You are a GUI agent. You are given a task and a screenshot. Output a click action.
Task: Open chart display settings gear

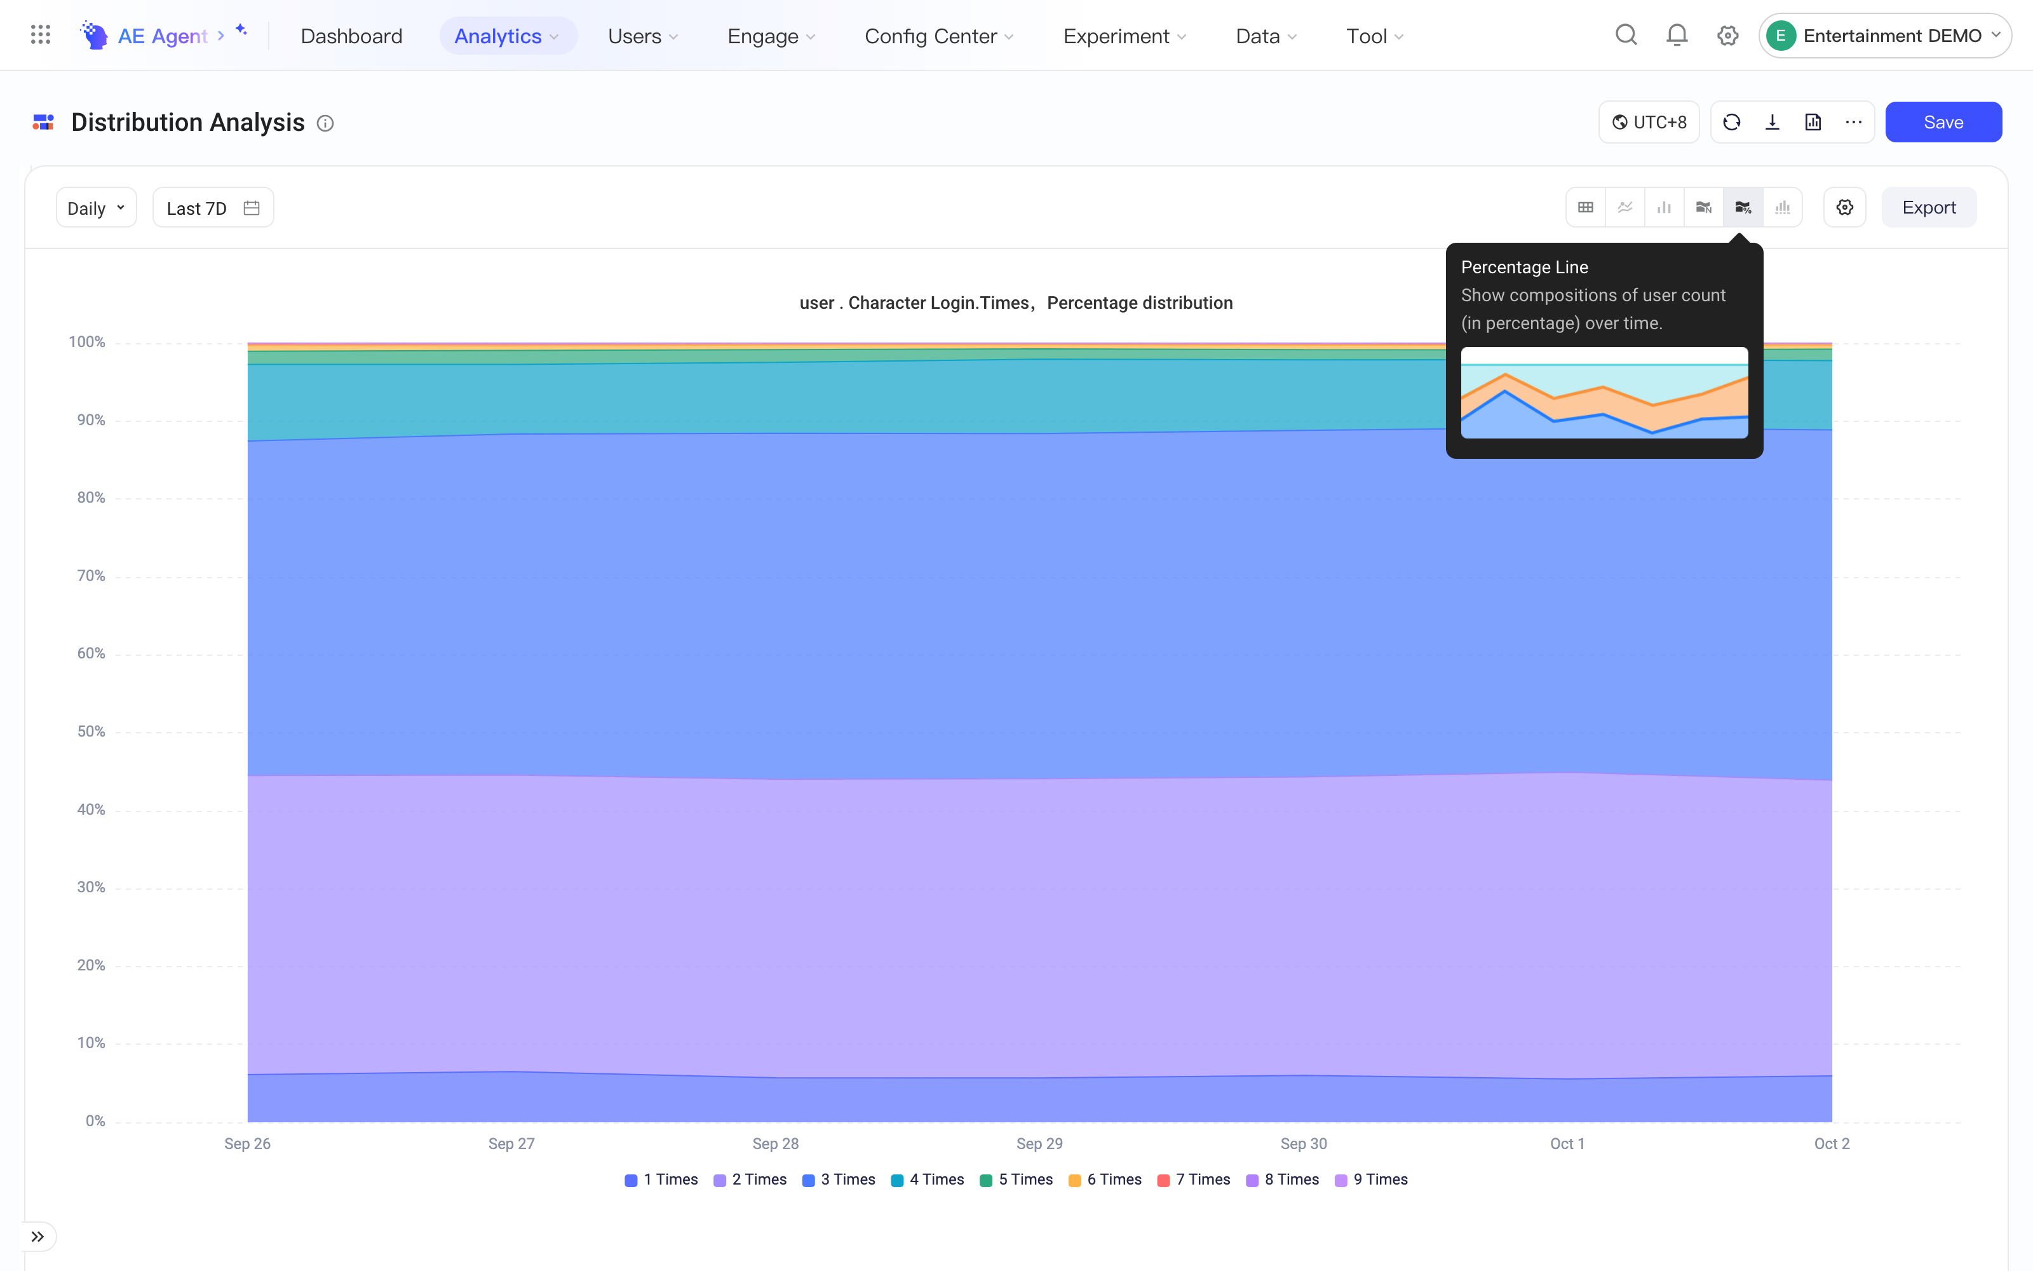(1845, 208)
